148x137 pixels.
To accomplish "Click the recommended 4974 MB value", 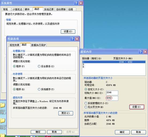I will [x=110, y=120].
